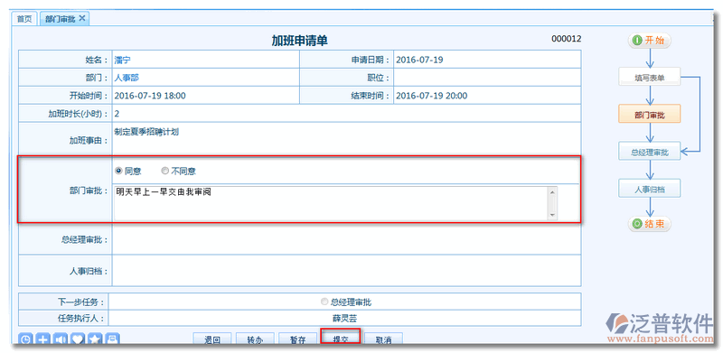
Task: Click the 暂存 button
Action: coord(298,339)
